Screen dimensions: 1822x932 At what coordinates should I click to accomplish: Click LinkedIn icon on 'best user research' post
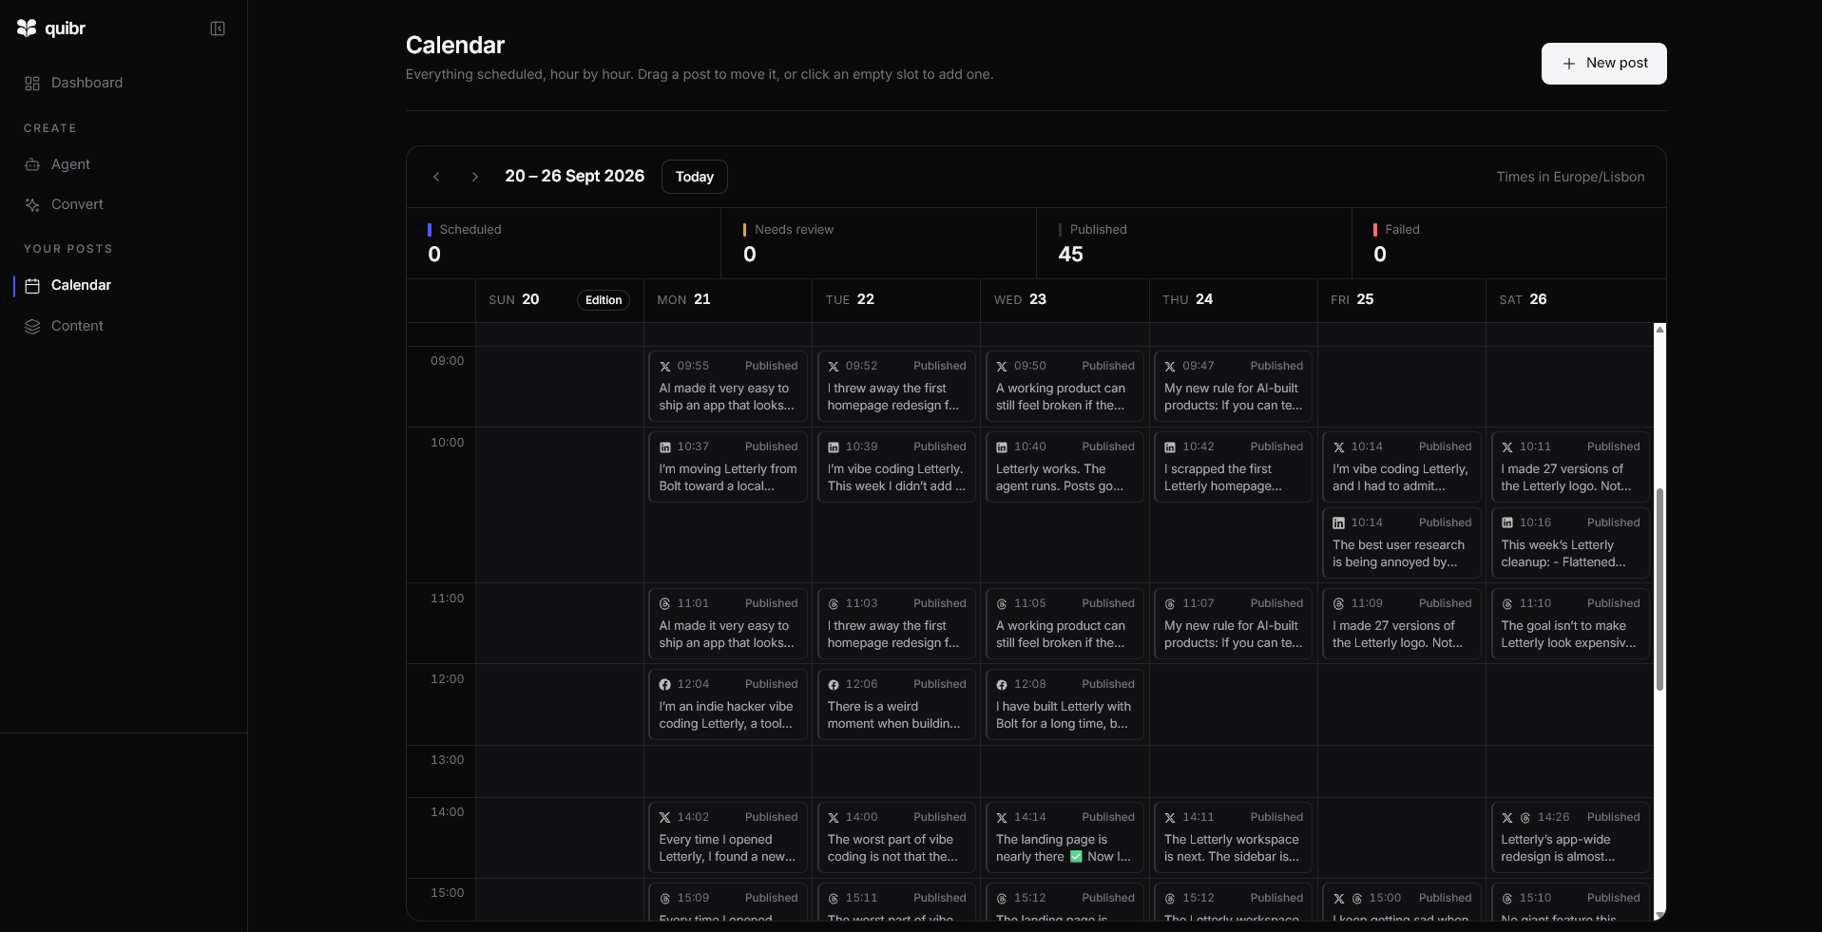(x=1339, y=523)
